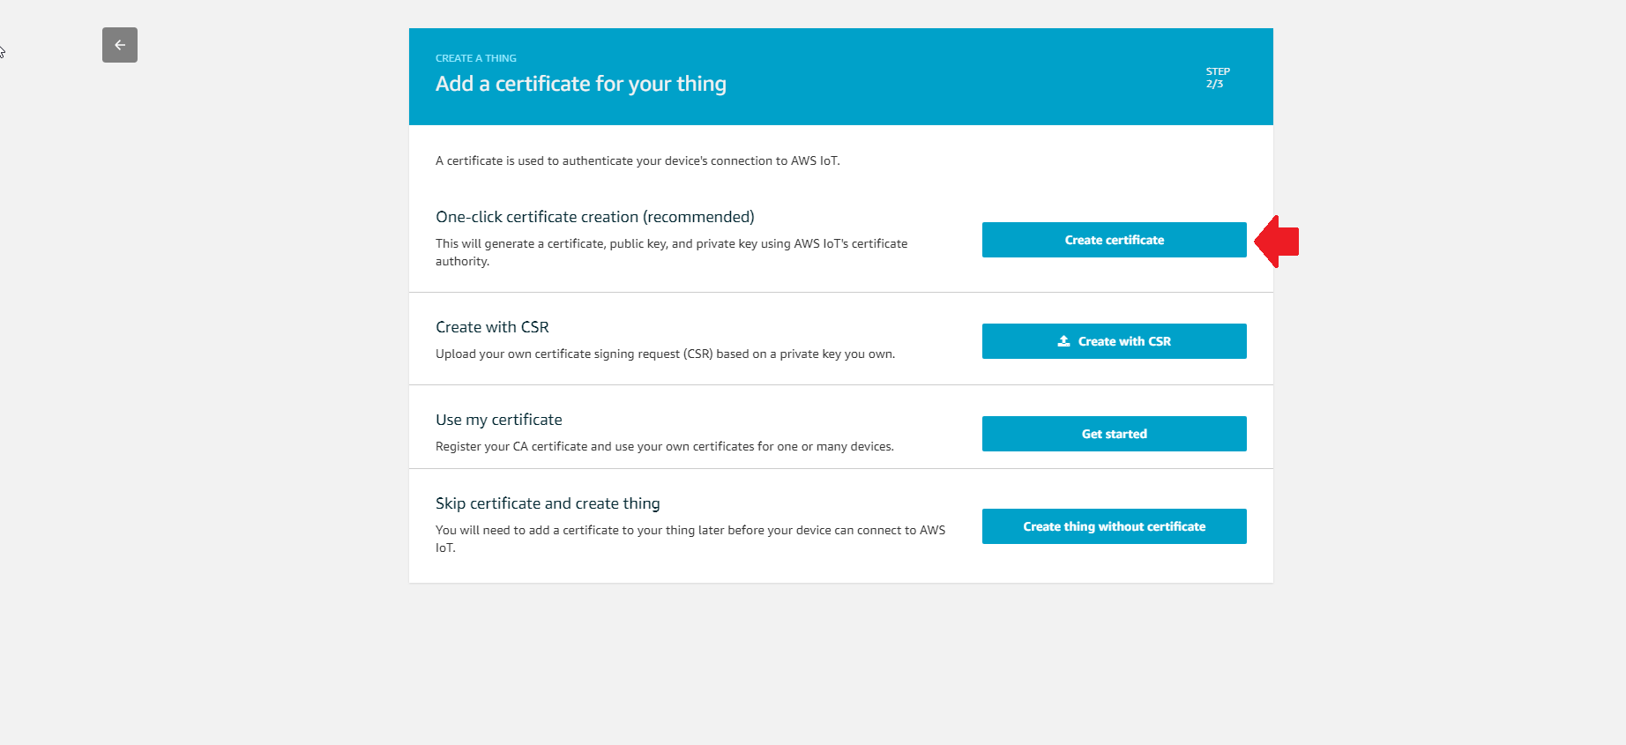Click the red arrow pointing at Create certificate
Viewport: 1626px width, 745px height.
click(1278, 241)
